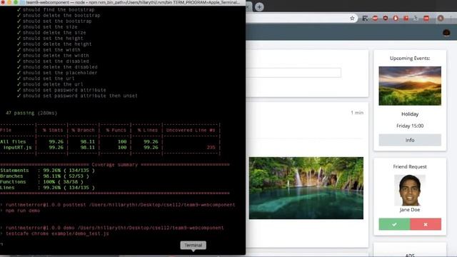
Task: Click the '1 min' post timestamp
Action: [357, 113]
